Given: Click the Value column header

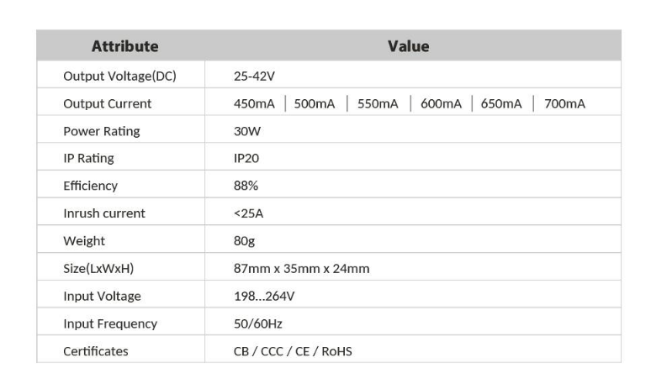Looking at the screenshot, I should click(x=409, y=46).
